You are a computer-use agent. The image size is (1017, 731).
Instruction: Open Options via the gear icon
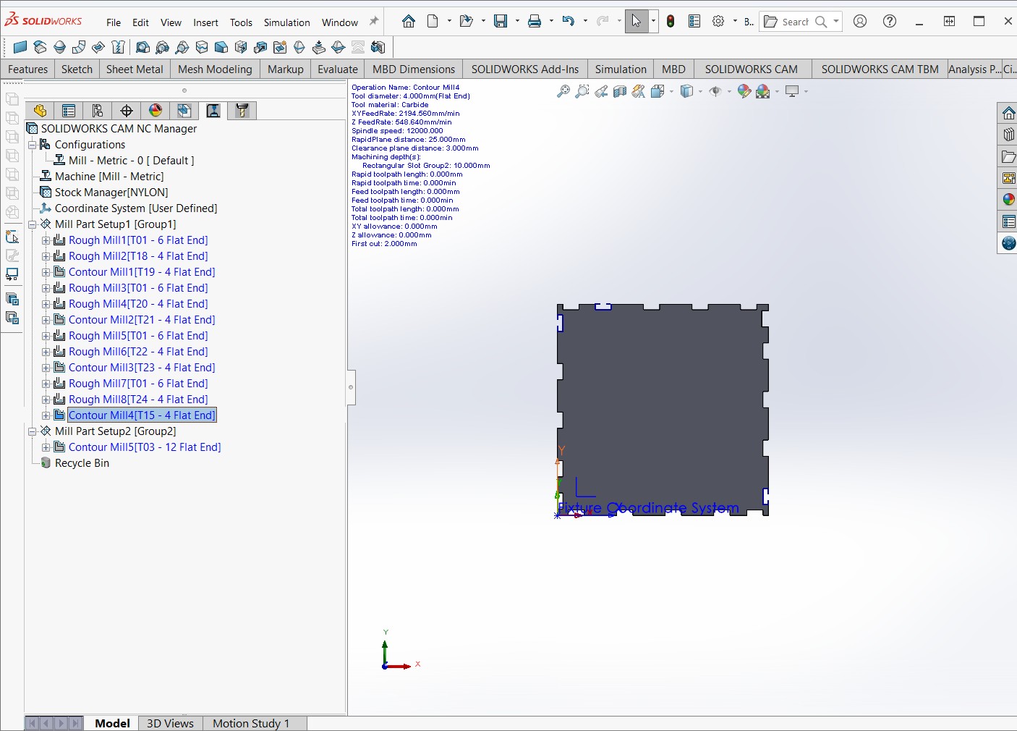[x=718, y=21]
